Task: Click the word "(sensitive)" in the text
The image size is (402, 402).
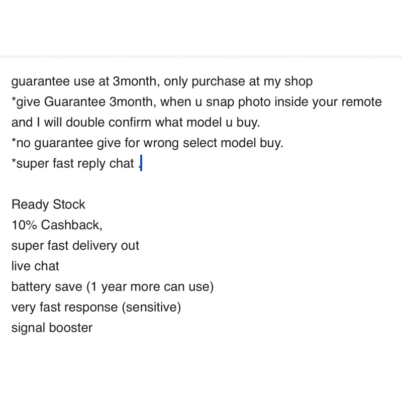Action: tap(151, 308)
